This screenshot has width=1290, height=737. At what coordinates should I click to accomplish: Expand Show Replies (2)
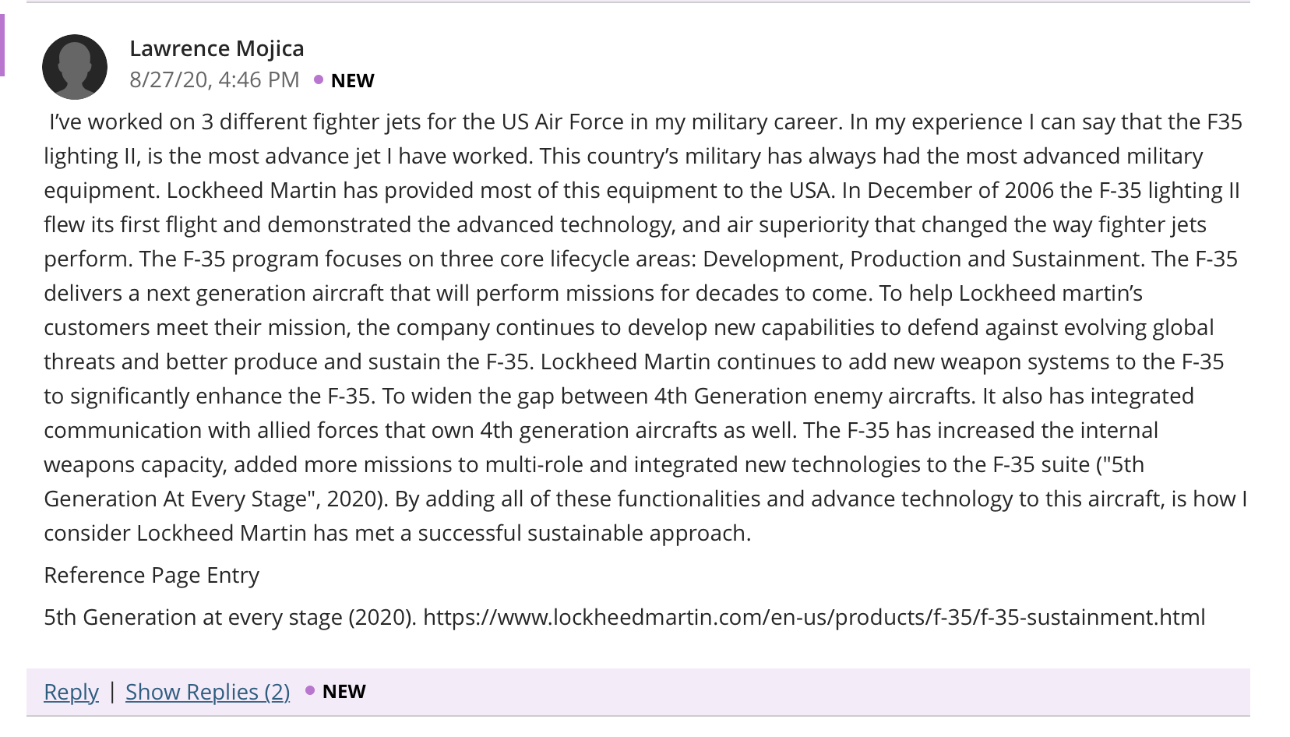coord(207,692)
